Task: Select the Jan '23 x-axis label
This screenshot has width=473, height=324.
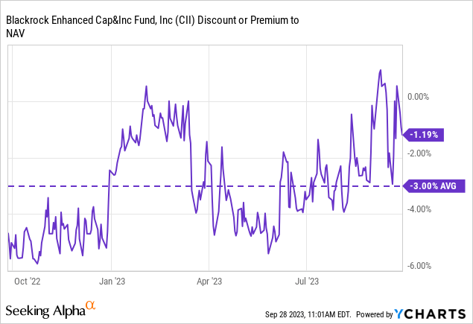Action: 112,282
